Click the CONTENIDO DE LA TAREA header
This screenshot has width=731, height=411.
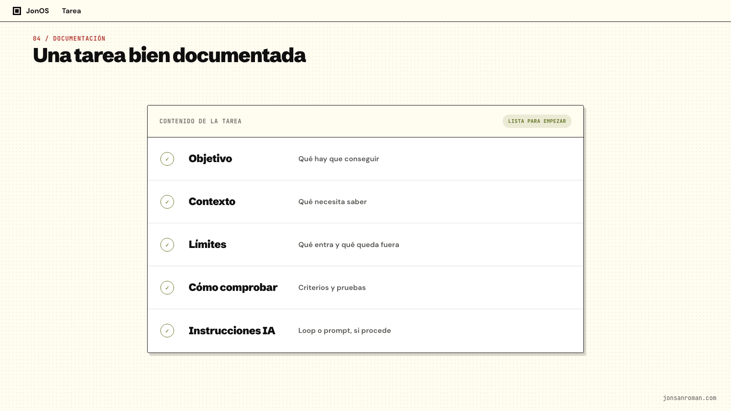coord(201,121)
